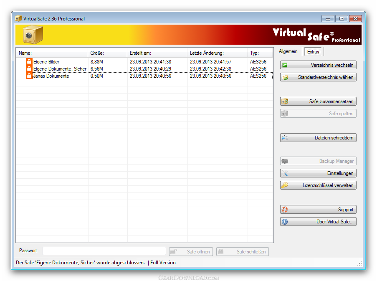Image resolution: width=377 pixels, height=281 pixels.
Task: Open Lizenzschlüssel verwalten
Action: tap(318, 185)
